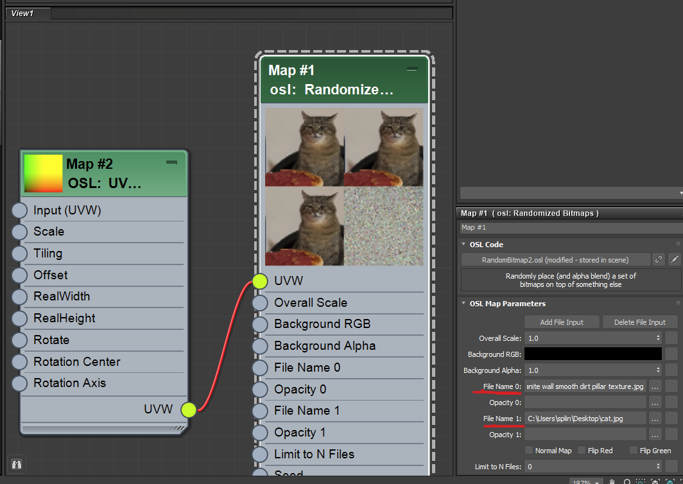The width and height of the screenshot is (683, 484).
Task: Click the padlock icon in the node view corner
Action: click(16, 463)
